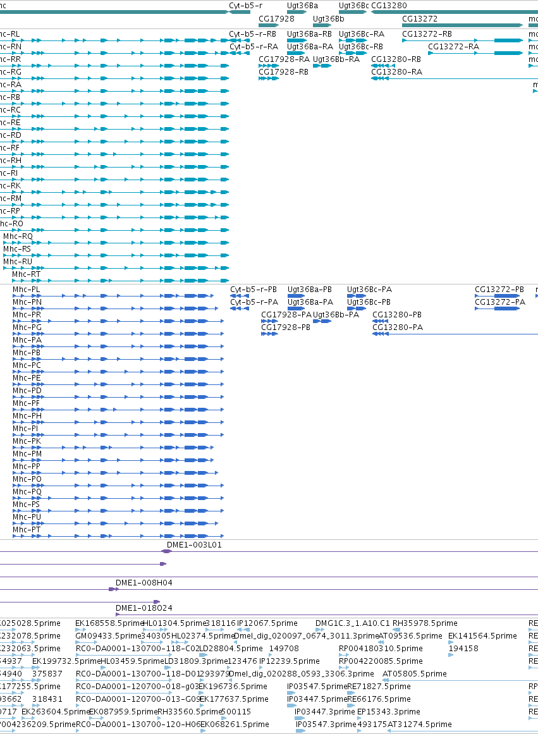Click transcript Ugt36Ba-RA label
The height and width of the screenshot is (734, 538).
pyautogui.click(x=310, y=47)
